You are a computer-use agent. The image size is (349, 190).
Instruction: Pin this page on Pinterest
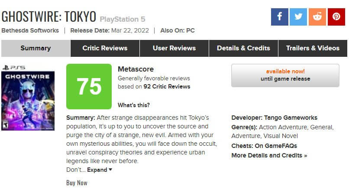coord(336,17)
